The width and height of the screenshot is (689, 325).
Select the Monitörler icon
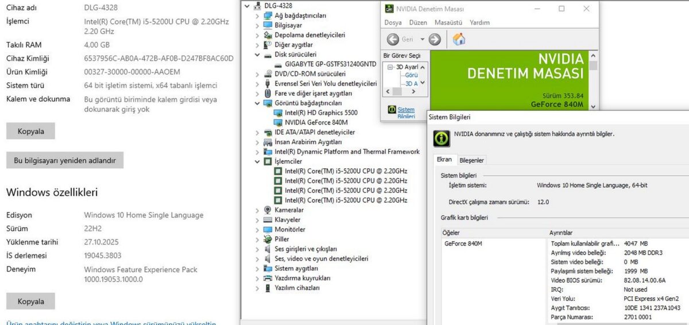tap(268, 230)
